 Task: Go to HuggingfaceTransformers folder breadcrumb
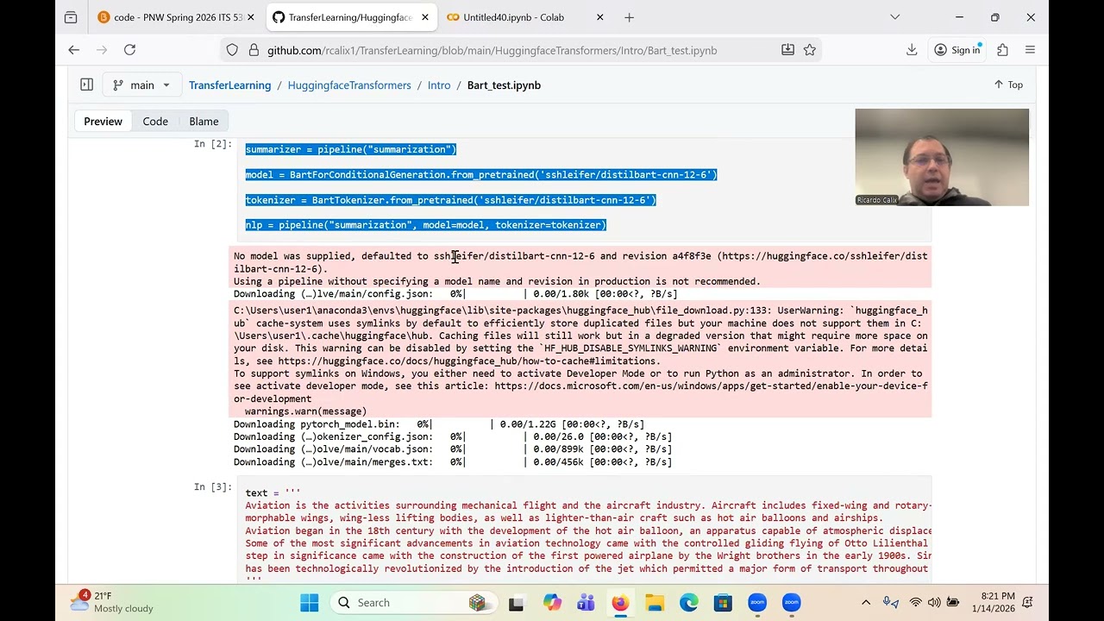[x=349, y=85]
